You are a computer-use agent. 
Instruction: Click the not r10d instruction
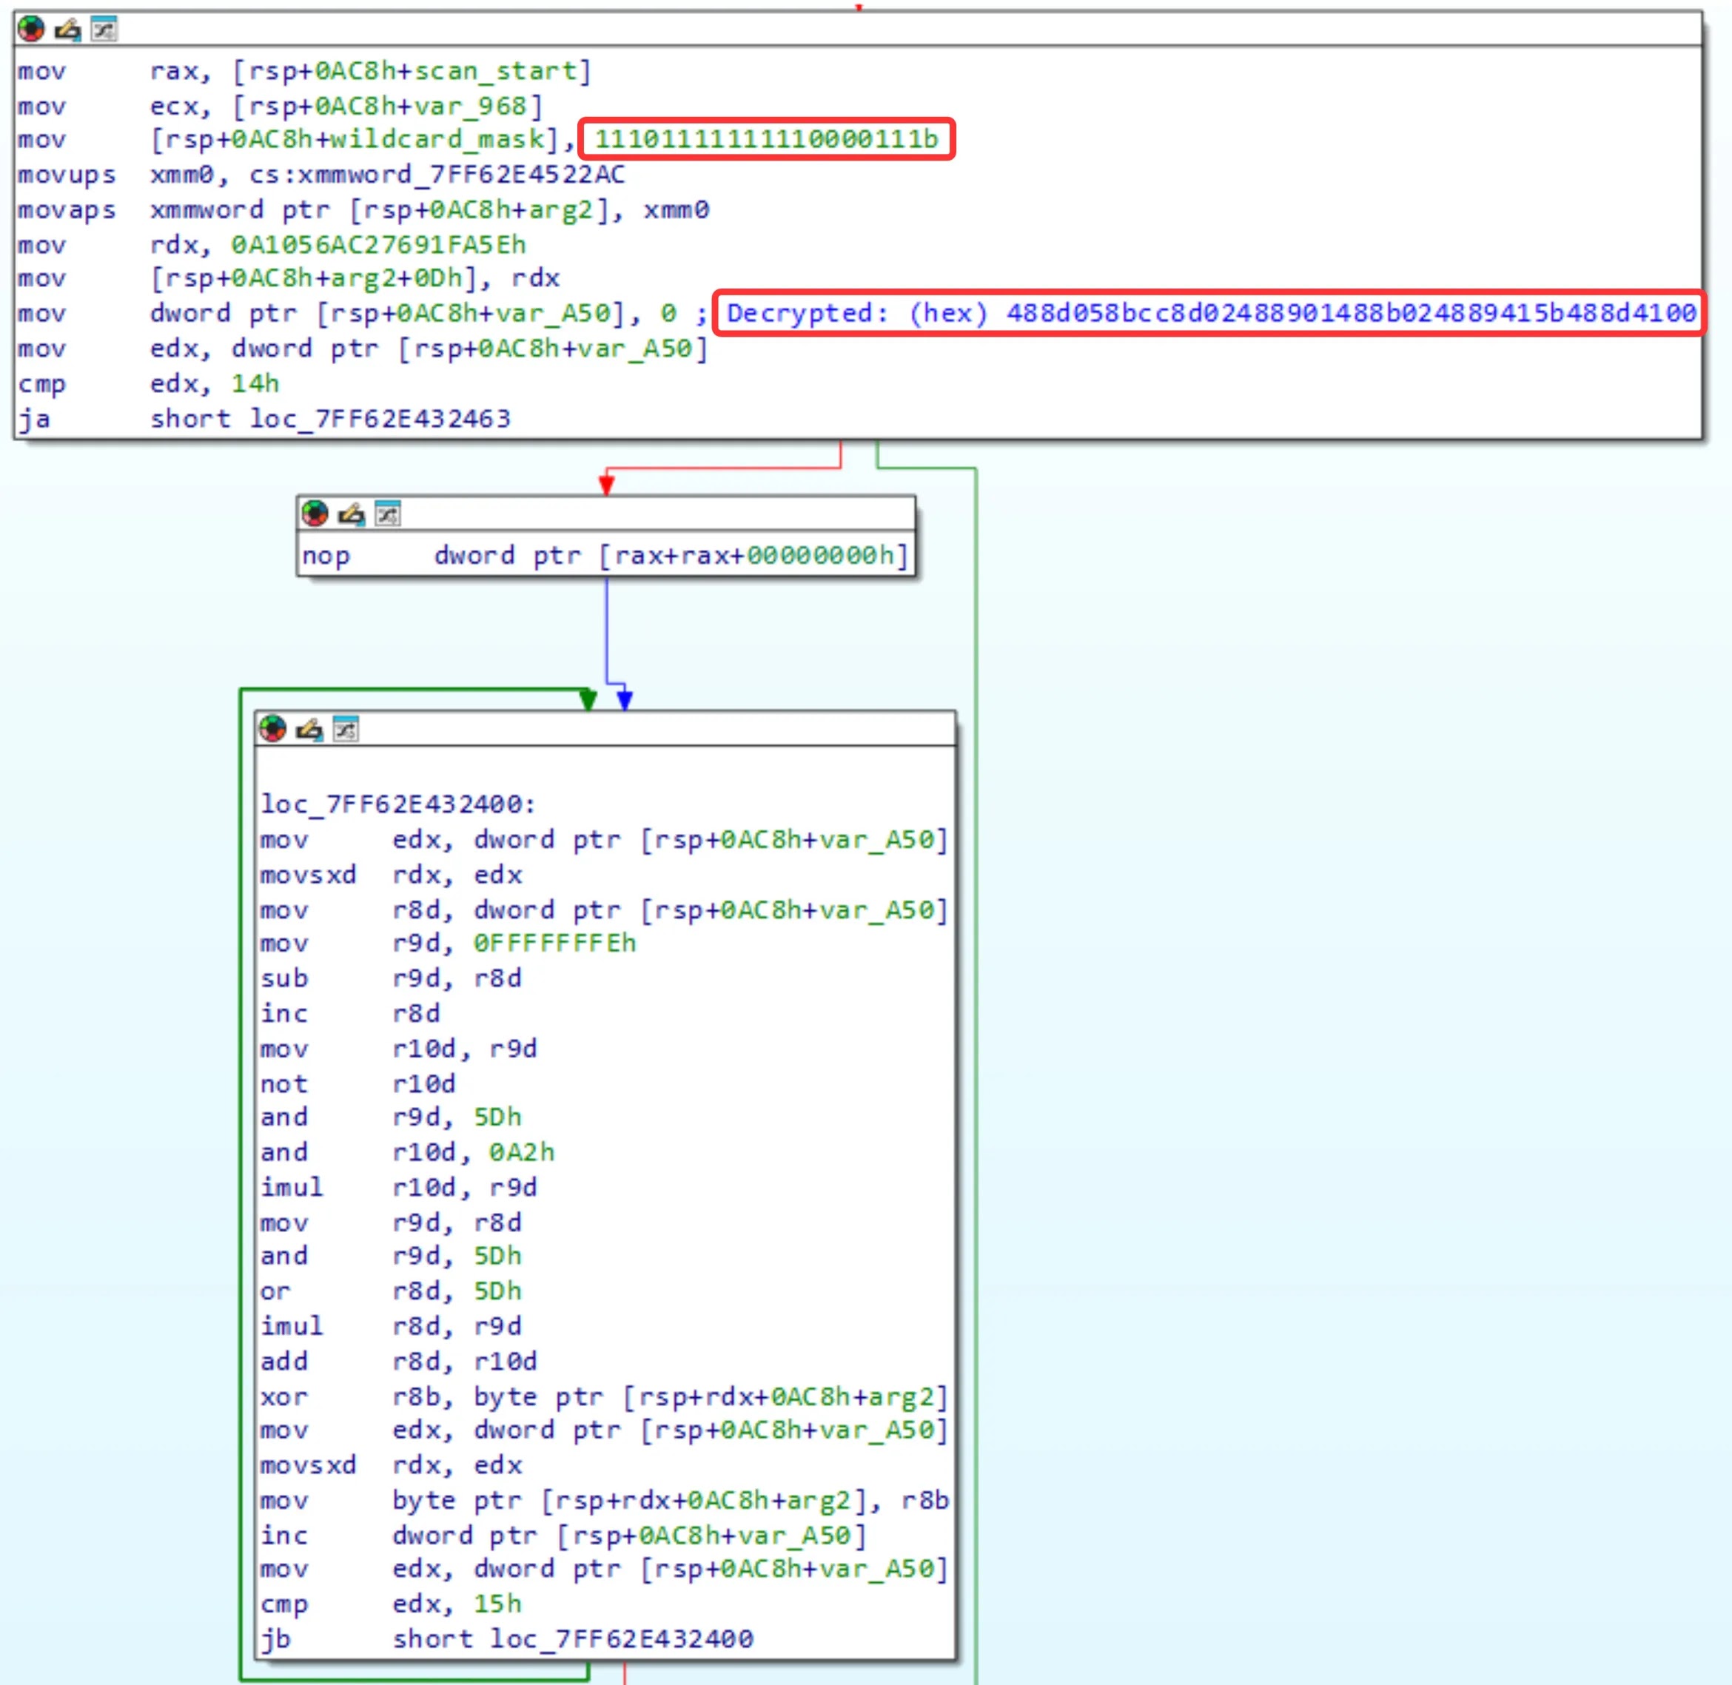pos(358,1083)
